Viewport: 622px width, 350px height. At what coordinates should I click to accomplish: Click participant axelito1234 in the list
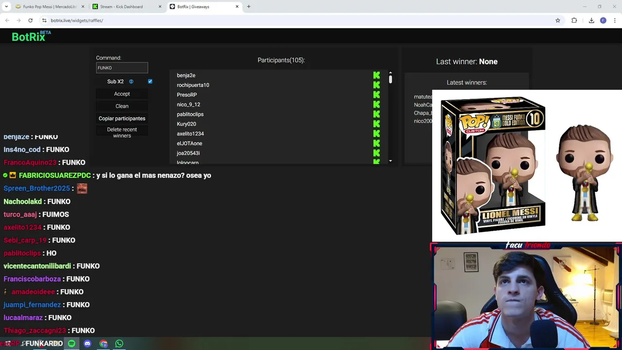(x=190, y=134)
